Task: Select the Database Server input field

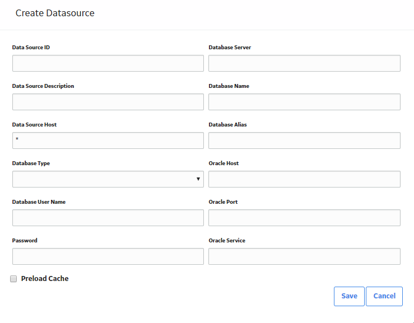Action: click(304, 63)
